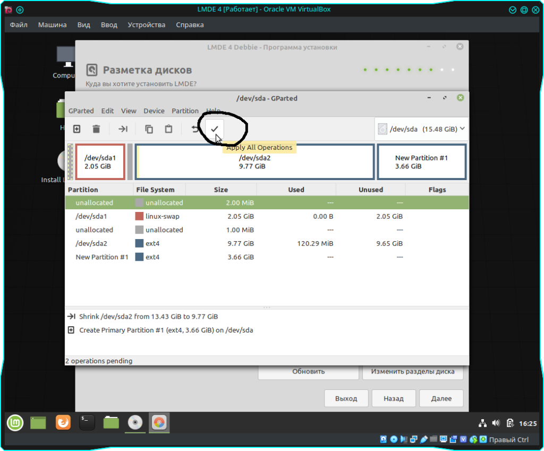The image size is (544, 451).
Task: Click the Copy partition icon
Action: pyautogui.click(x=149, y=129)
